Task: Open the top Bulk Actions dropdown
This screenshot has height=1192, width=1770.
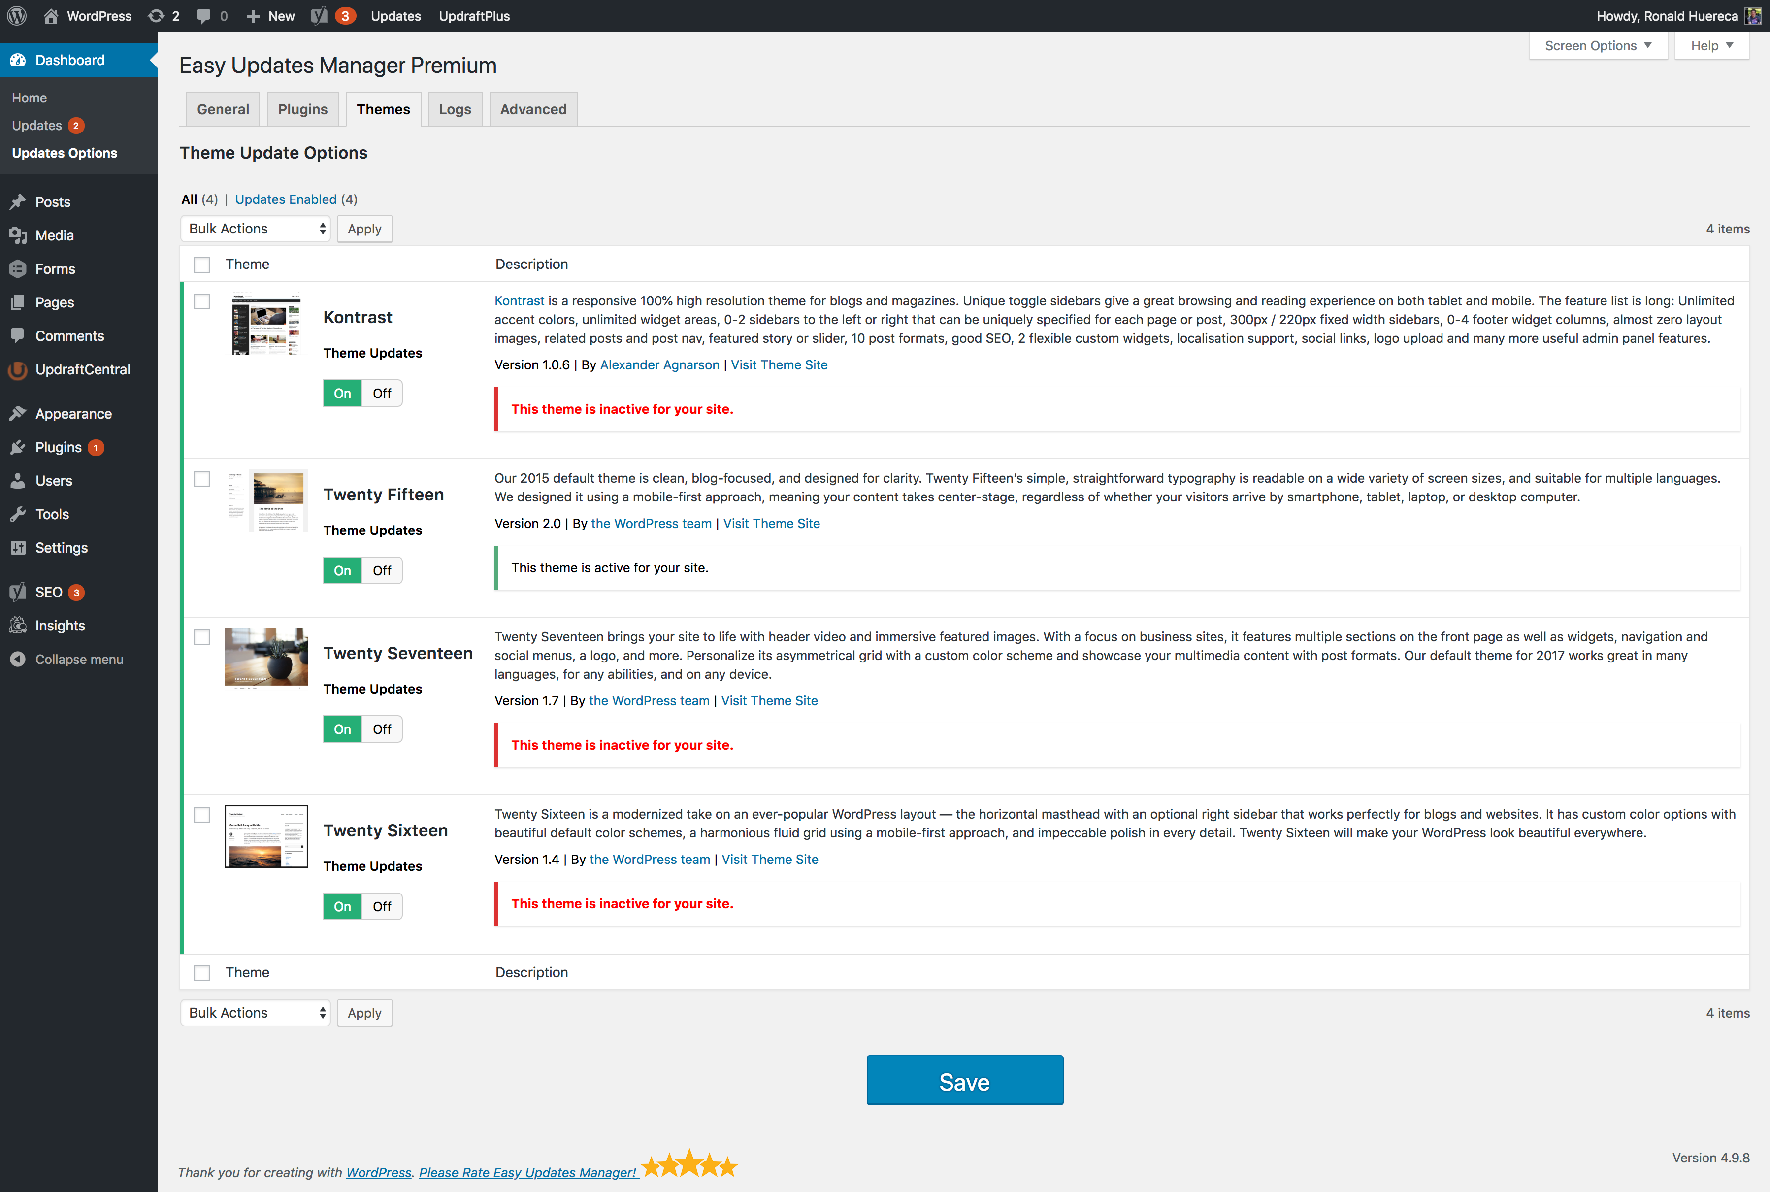Action: pos(255,229)
